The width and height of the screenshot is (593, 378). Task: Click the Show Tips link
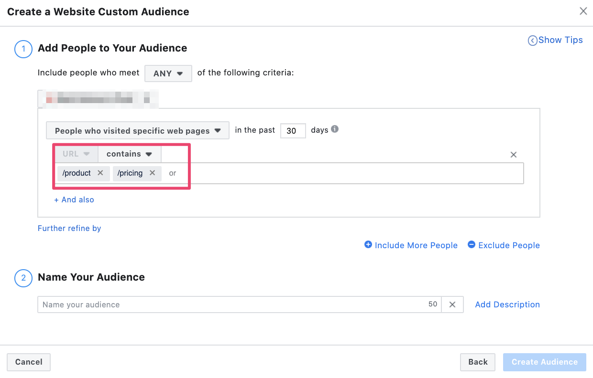pos(555,40)
